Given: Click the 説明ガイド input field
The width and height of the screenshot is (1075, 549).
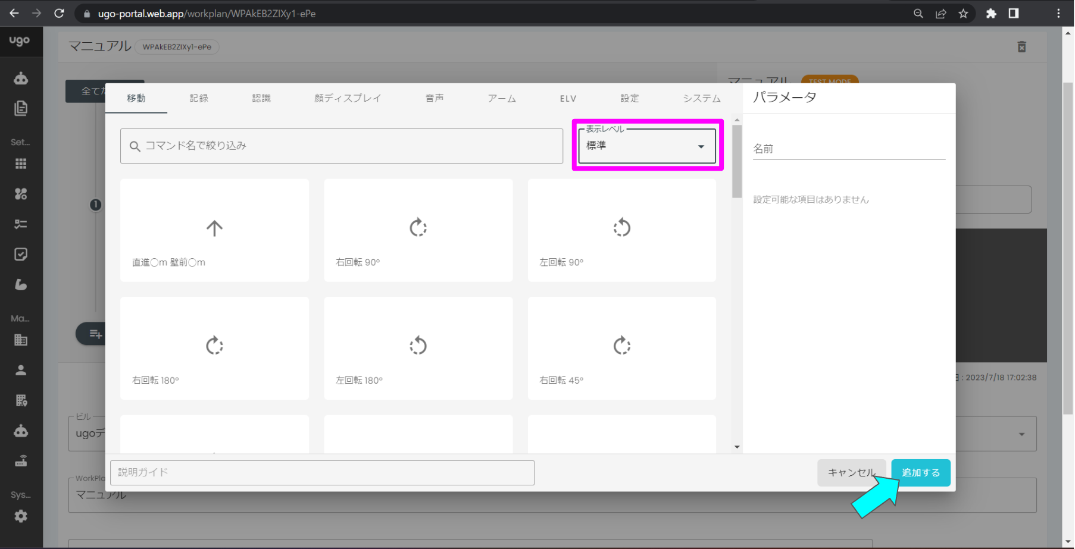Looking at the screenshot, I should [322, 472].
